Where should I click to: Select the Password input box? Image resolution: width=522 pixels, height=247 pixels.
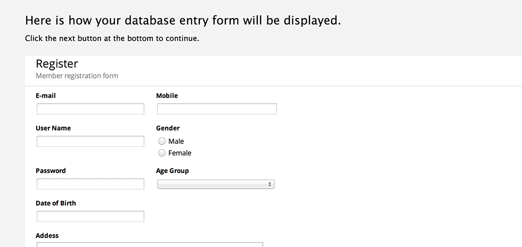coord(91,184)
